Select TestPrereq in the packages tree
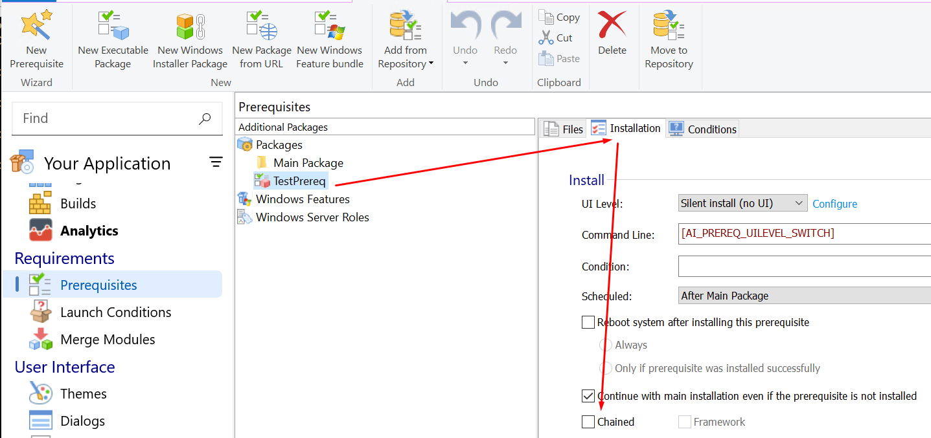Screen dimensions: 931x438 tap(299, 181)
